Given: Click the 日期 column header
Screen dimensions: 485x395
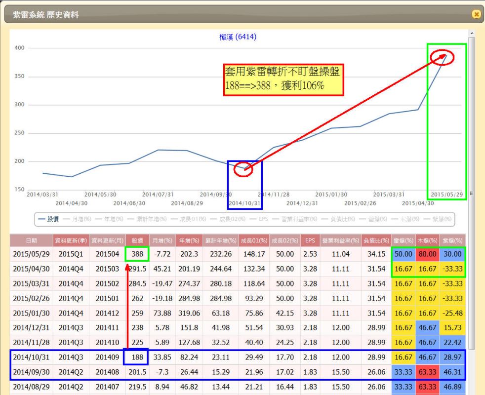Looking at the screenshot, I should click(x=31, y=240).
